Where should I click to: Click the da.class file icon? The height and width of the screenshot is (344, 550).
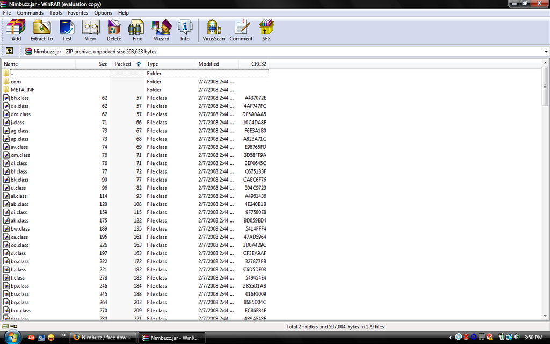click(x=6, y=106)
